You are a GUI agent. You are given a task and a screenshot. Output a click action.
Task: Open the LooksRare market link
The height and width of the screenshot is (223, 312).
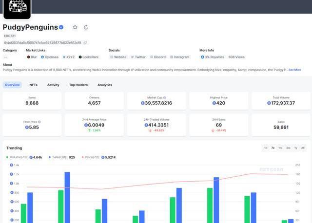click(88, 57)
